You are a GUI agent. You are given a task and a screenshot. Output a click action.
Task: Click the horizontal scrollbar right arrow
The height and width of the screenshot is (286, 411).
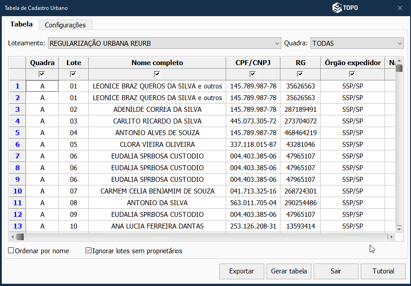[391, 237]
